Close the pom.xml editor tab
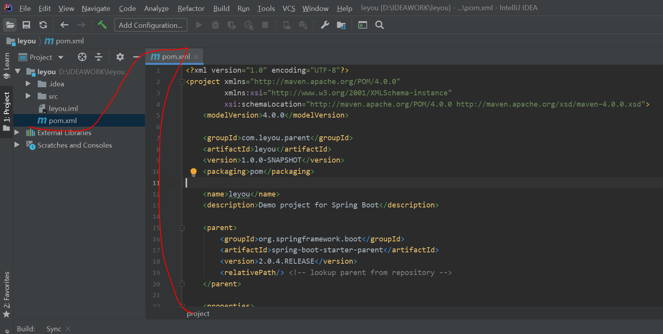This screenshot has width=663, height=334. click(x=197, y=57)
